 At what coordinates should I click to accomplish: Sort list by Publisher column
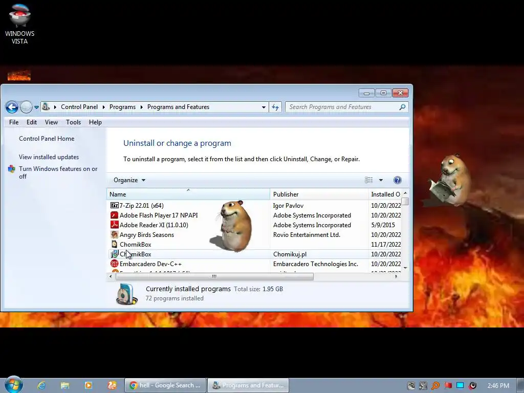pyautogui.click(x=319, y=194)
